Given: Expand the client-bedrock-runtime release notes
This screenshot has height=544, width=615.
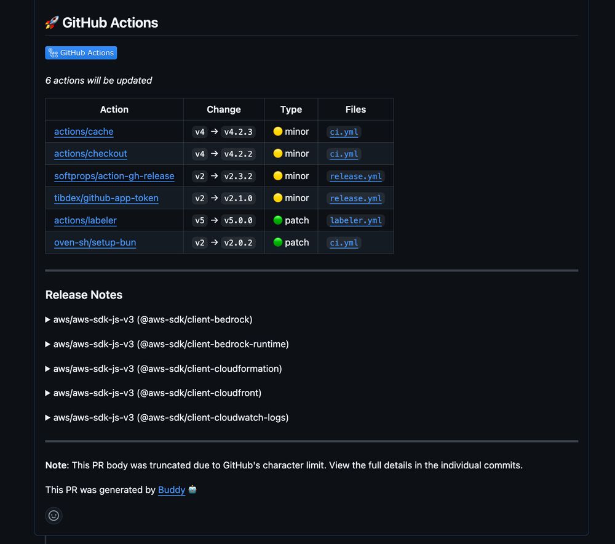Looking at the screenshot, I should click(x=167, y=344).
